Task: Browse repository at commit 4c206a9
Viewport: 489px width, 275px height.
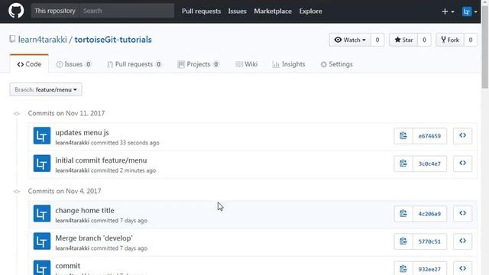Action: coord(462,214)
